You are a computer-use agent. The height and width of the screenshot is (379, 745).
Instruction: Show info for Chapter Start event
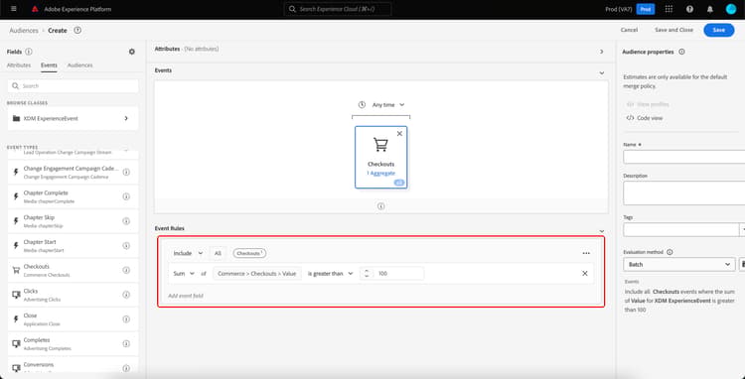tap(126, 246)
